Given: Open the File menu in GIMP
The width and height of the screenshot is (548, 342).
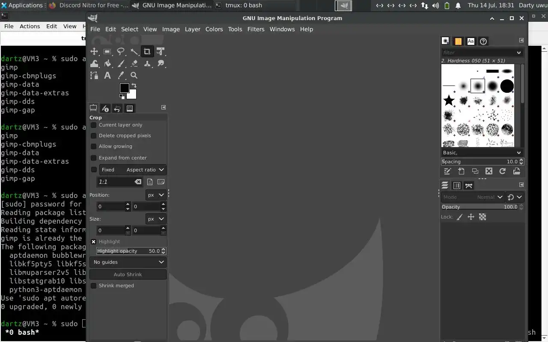Looking at the screenshot, I should pos(95,29).
